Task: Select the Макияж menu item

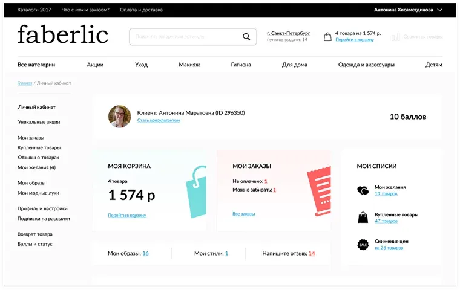Action: [189, 65]
